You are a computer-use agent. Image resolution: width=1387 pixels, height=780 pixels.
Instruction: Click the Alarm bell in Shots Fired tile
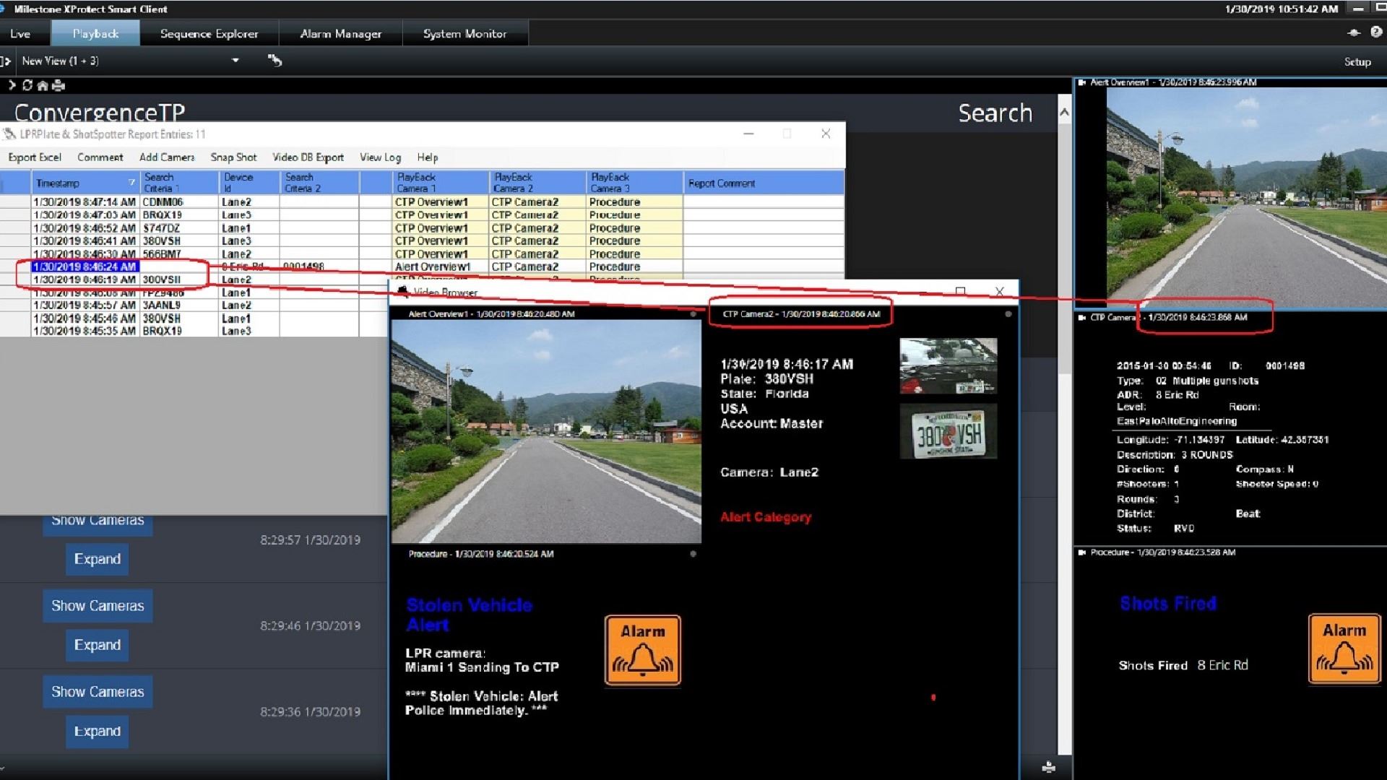1344,649
